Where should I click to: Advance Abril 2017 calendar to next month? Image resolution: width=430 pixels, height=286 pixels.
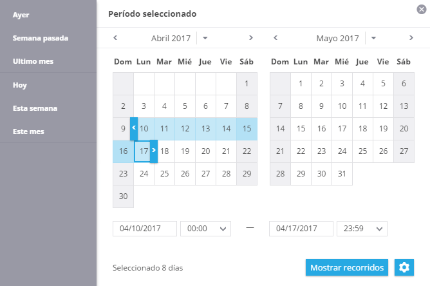click(250, 37)
